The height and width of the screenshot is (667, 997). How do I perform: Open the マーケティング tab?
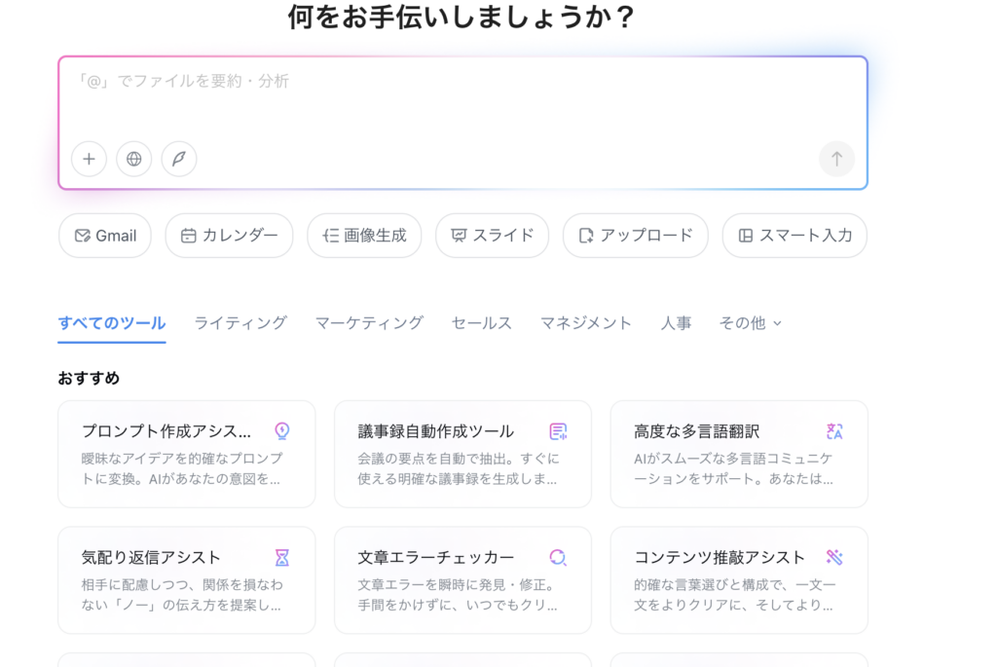click(x=369, y=323)
